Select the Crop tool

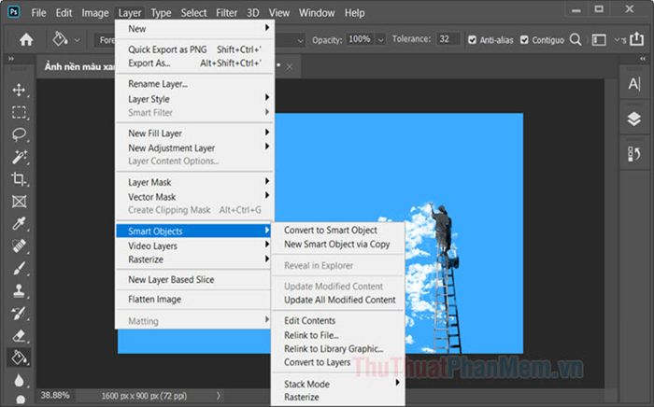point(19,179)
